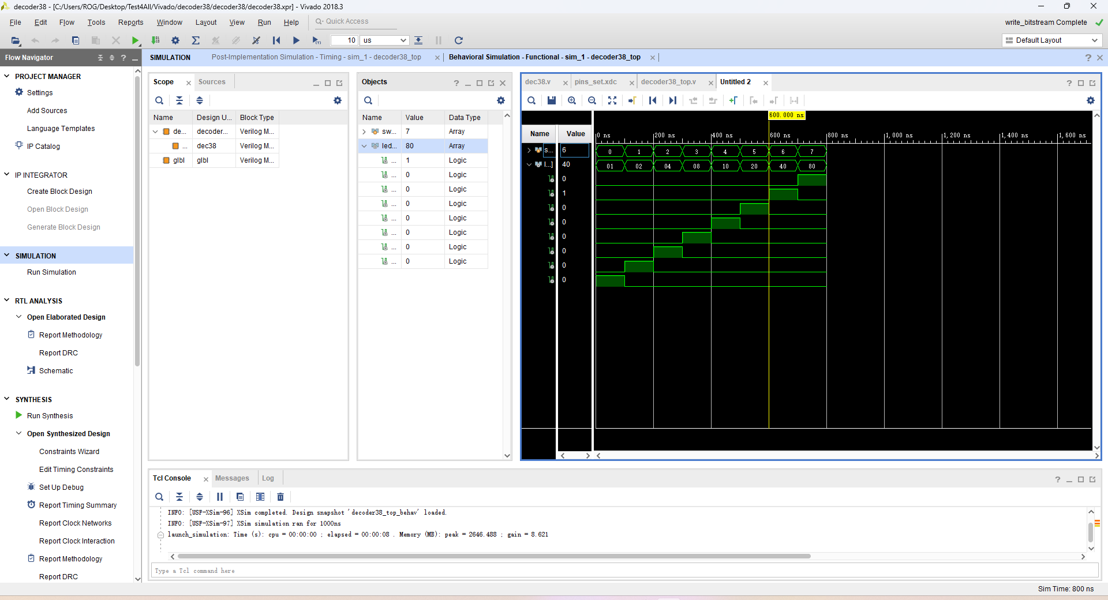
Task: Expand the sw array in Objects panel
Action: pos(364,132)
